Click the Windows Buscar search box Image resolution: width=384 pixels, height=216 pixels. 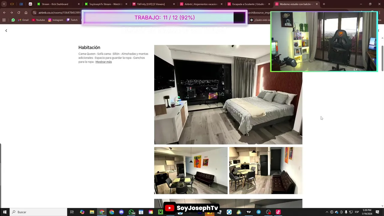pos(38,212)
